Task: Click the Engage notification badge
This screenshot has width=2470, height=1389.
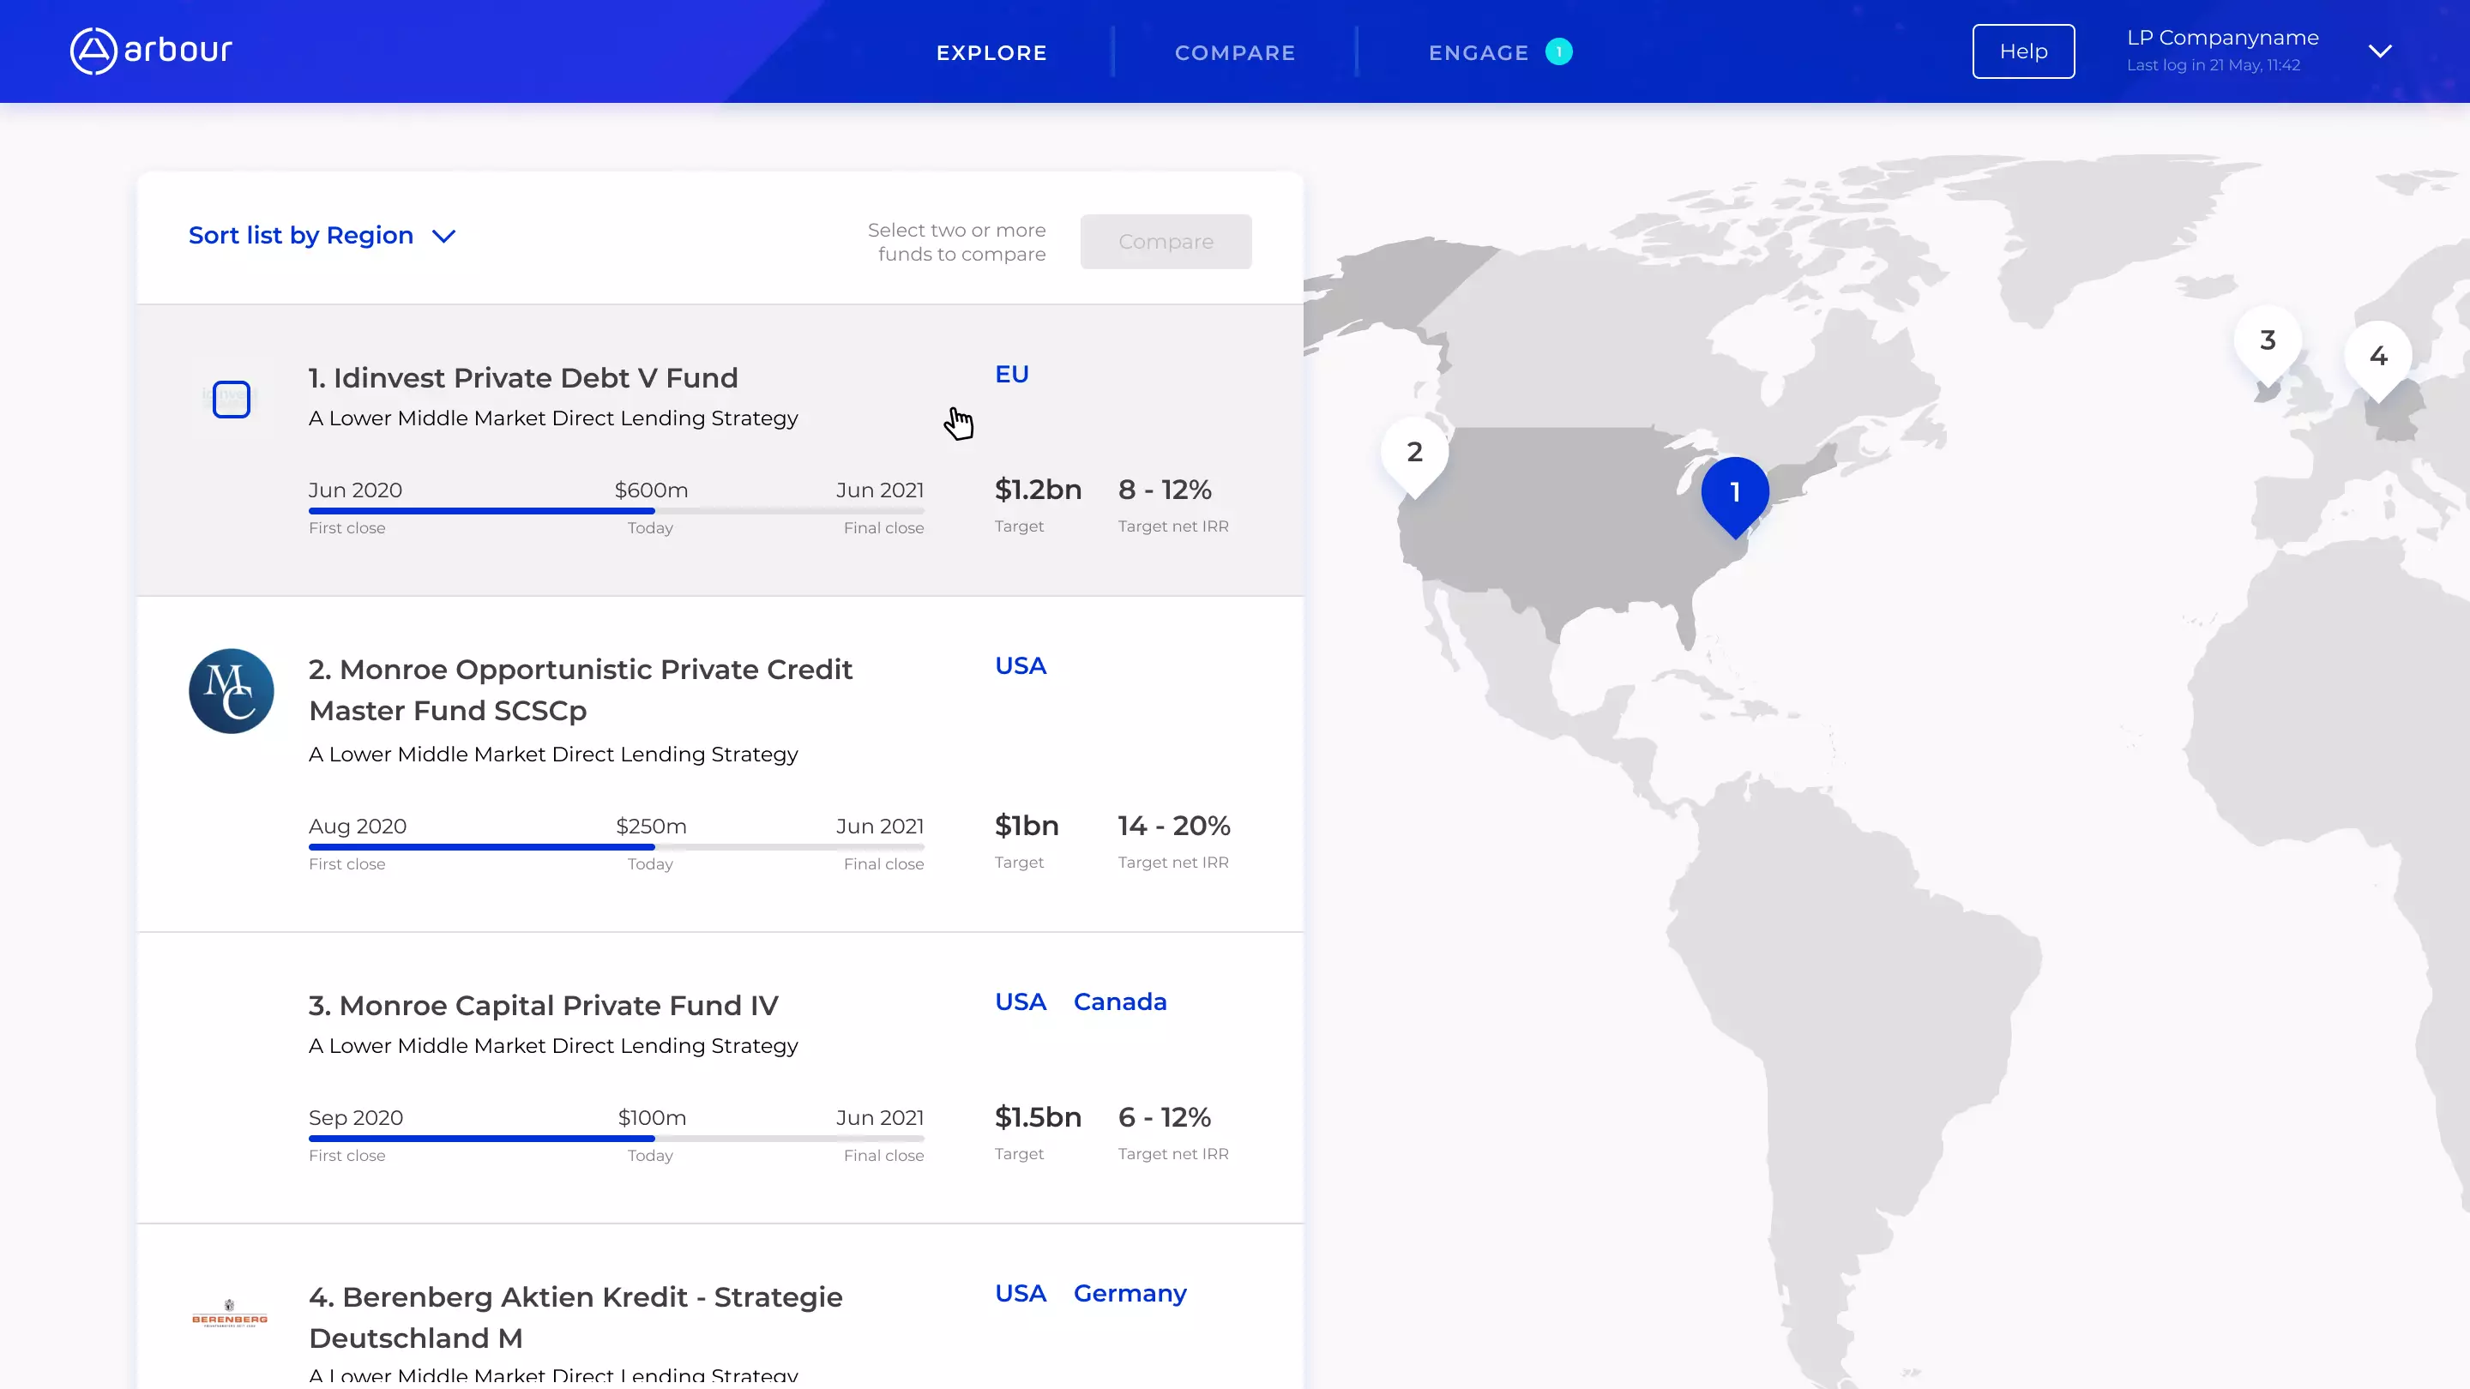Action: click(1559, 51)
